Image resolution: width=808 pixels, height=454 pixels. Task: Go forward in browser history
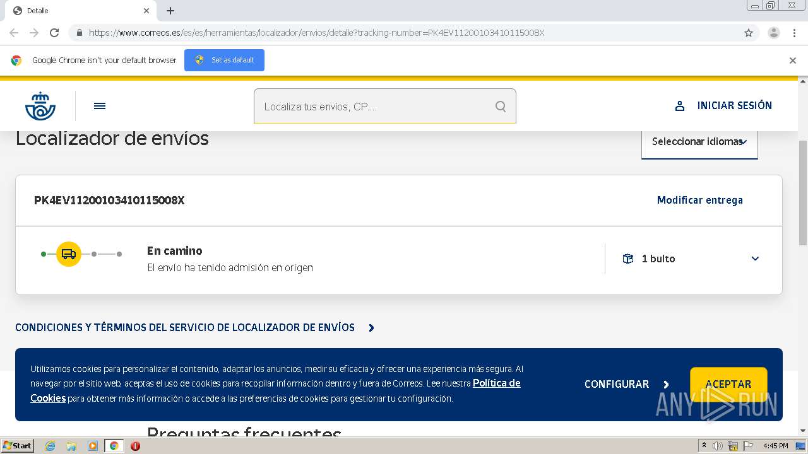[34, 33]
